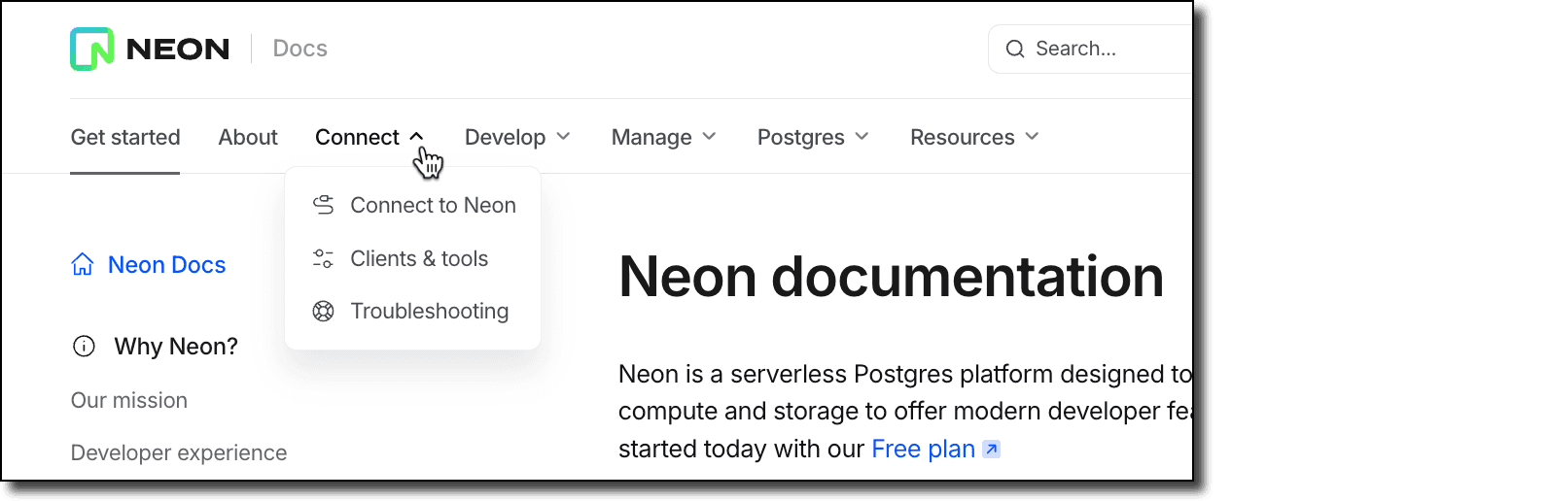Open the Free plan link

click(x=923, y=449)
